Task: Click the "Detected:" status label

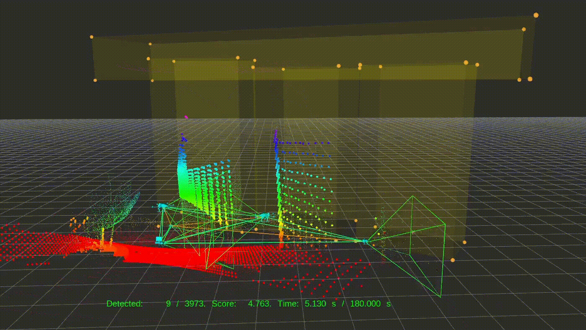Action: click(x=124, y=304)
